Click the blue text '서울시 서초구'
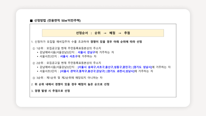Viewport: 206px width, 116px height. pos(69,56)
